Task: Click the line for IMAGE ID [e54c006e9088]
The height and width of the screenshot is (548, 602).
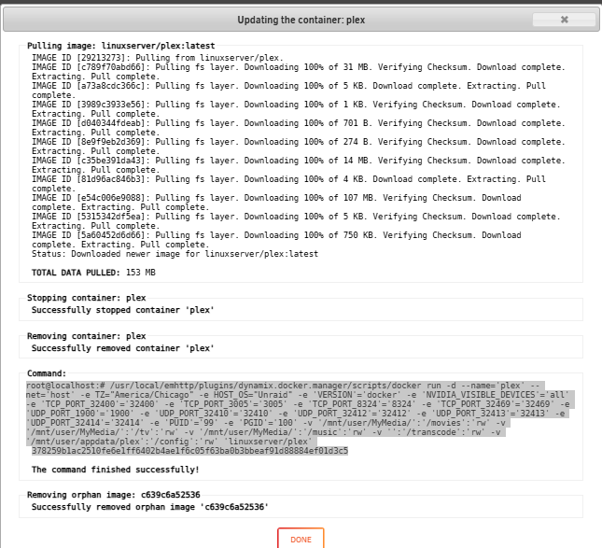Action: [x=276, y=203]
